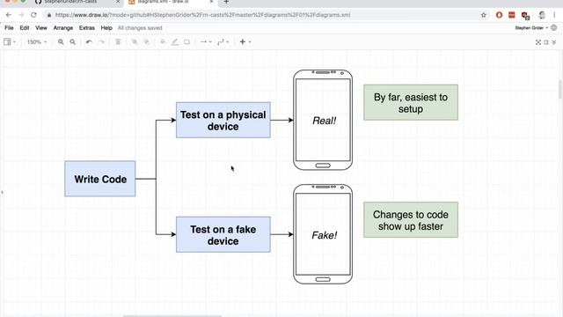Image resolution: width=563 pixels, height=317 pixels.
Task: Open a new browser tab
Action: (x=226, y=2)
